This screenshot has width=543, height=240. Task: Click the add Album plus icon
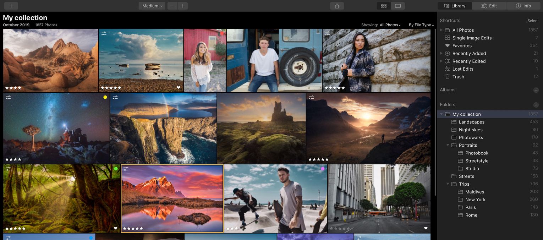(x=536, y=90)
